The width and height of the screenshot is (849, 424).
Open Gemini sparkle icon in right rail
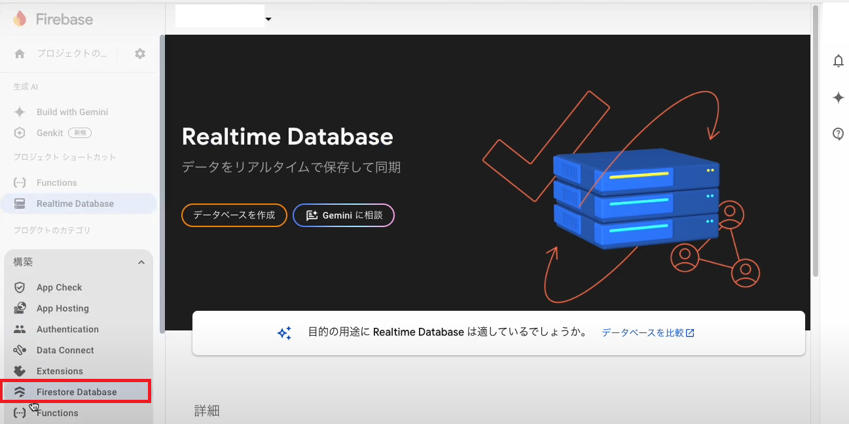coord(839,97)
